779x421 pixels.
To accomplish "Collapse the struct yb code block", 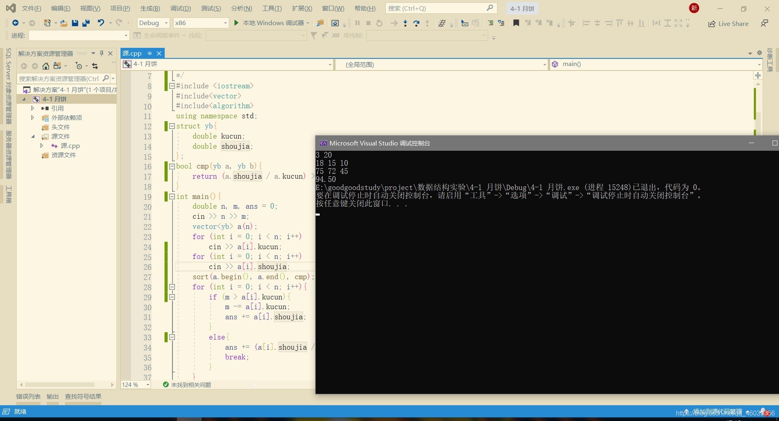I will tap(172, 126).
